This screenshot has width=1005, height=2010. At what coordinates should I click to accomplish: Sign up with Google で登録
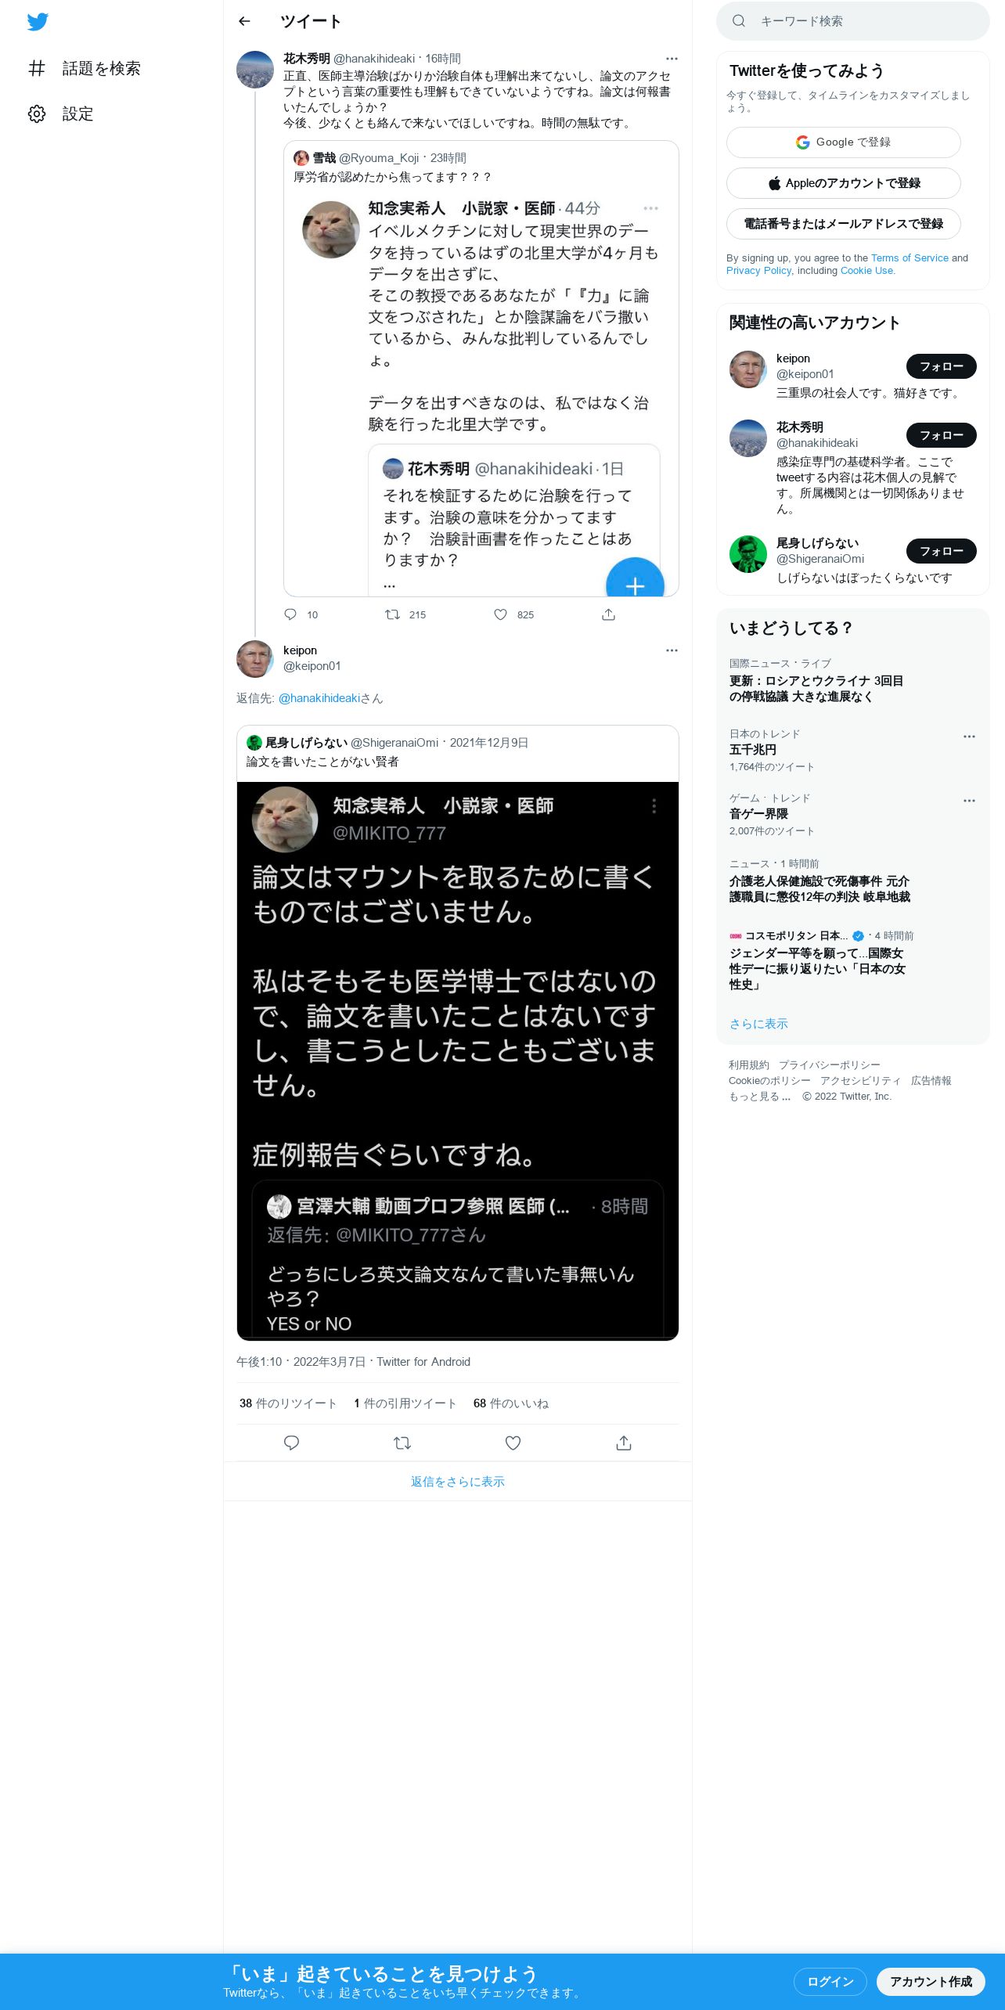tap(844, 142)
